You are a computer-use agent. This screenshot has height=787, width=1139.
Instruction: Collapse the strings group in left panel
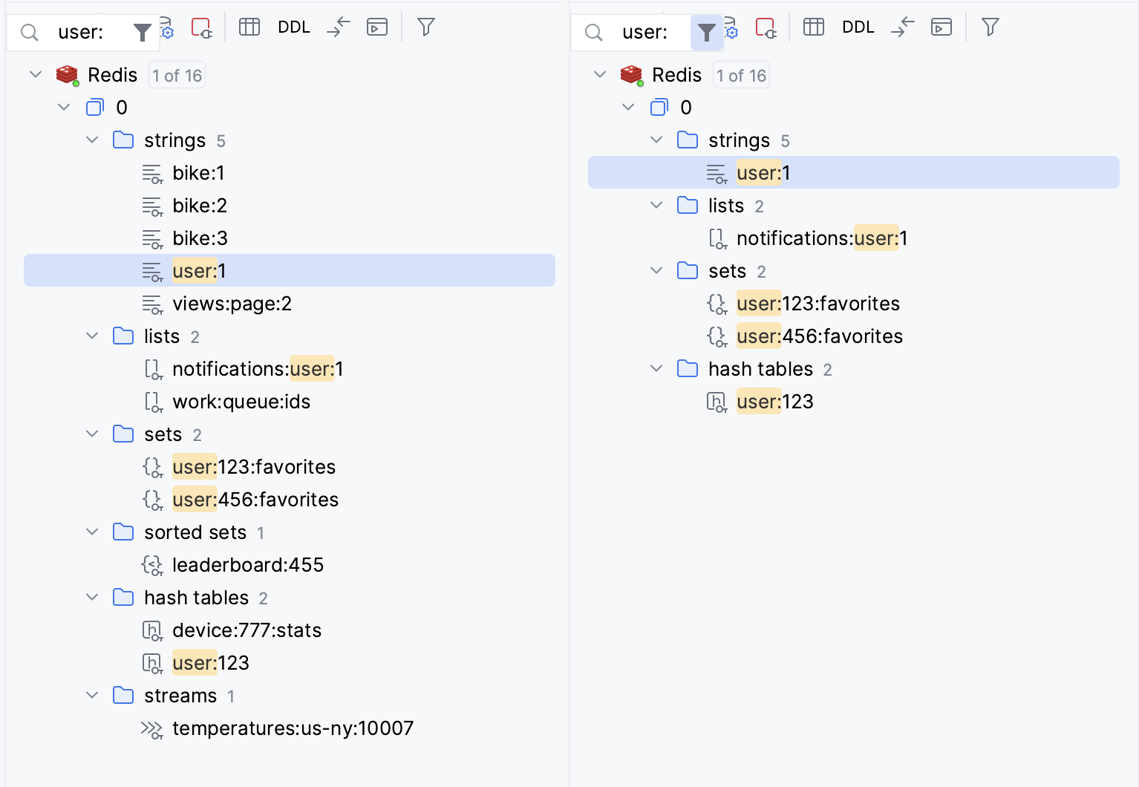click(x=92, y=140)
